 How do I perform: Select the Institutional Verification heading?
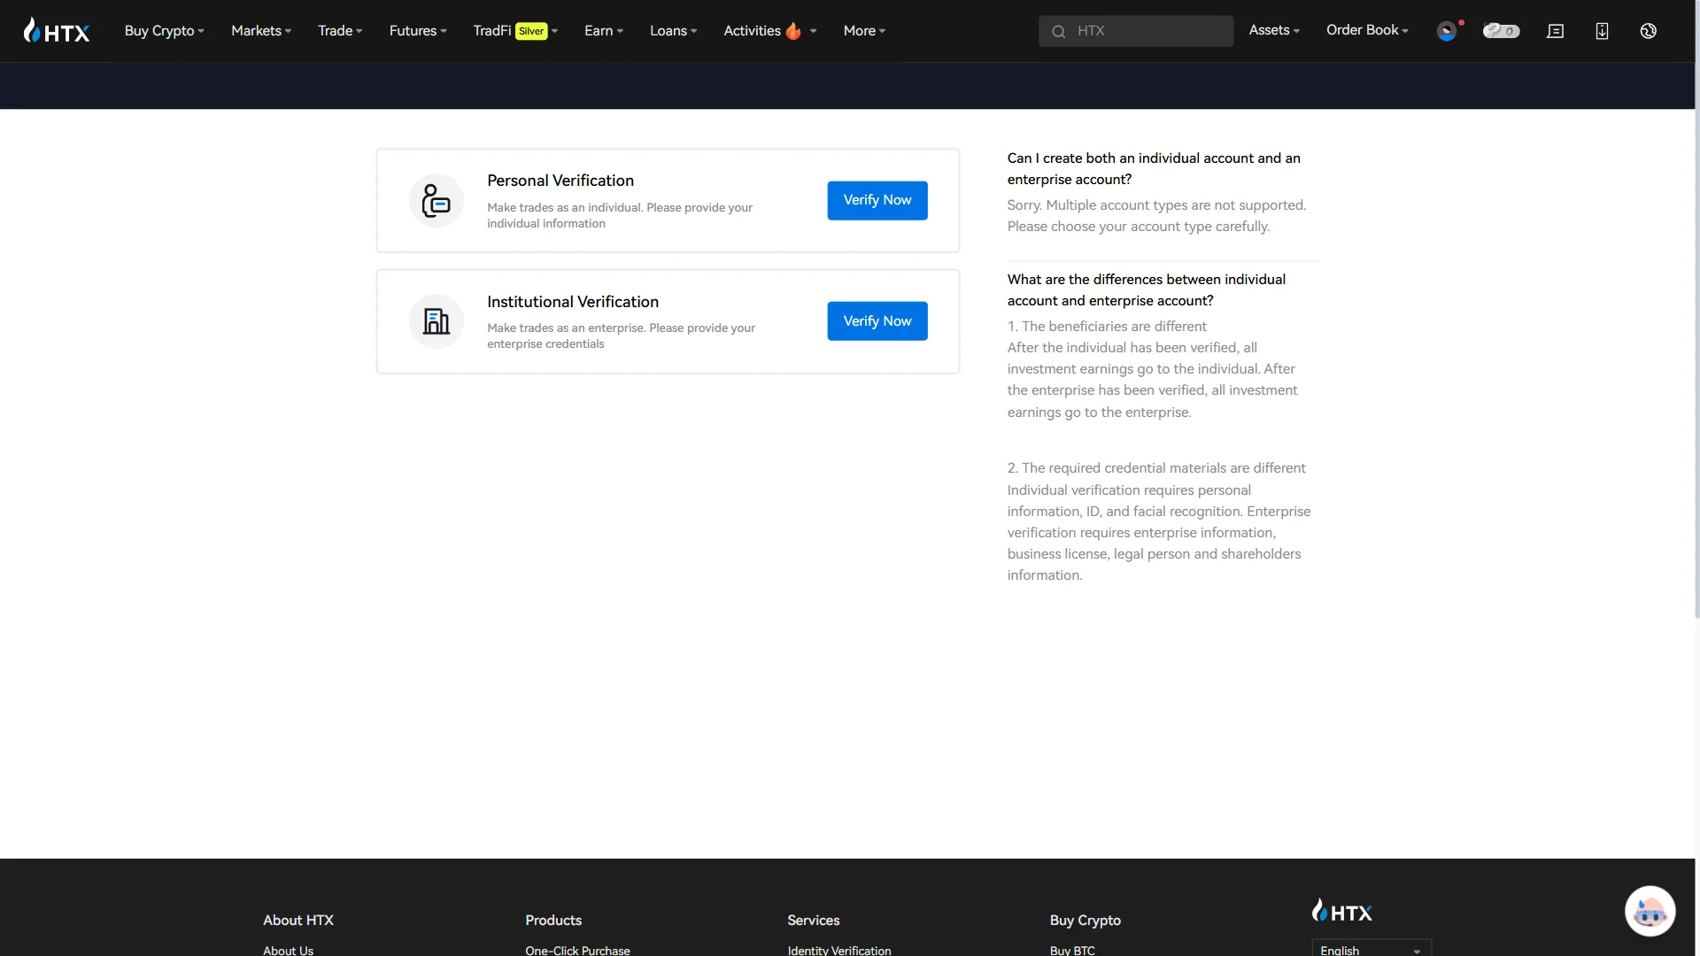click(572, 302)
